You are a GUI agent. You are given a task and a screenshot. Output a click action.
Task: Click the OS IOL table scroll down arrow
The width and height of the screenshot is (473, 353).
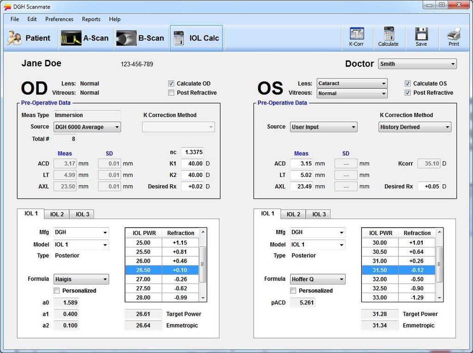440,298
